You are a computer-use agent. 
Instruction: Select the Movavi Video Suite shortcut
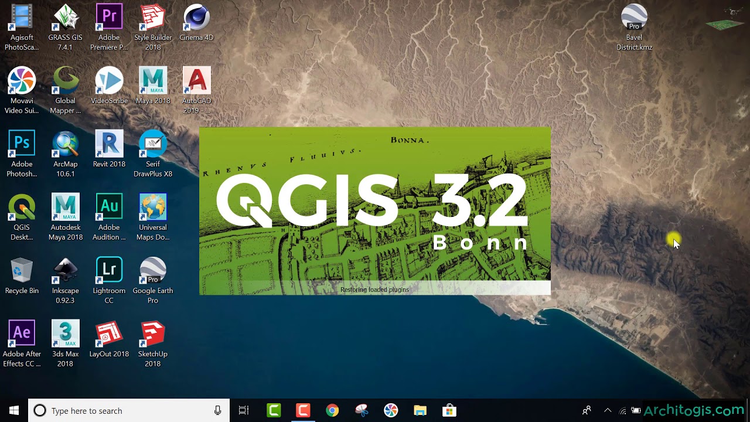point(22,90)
